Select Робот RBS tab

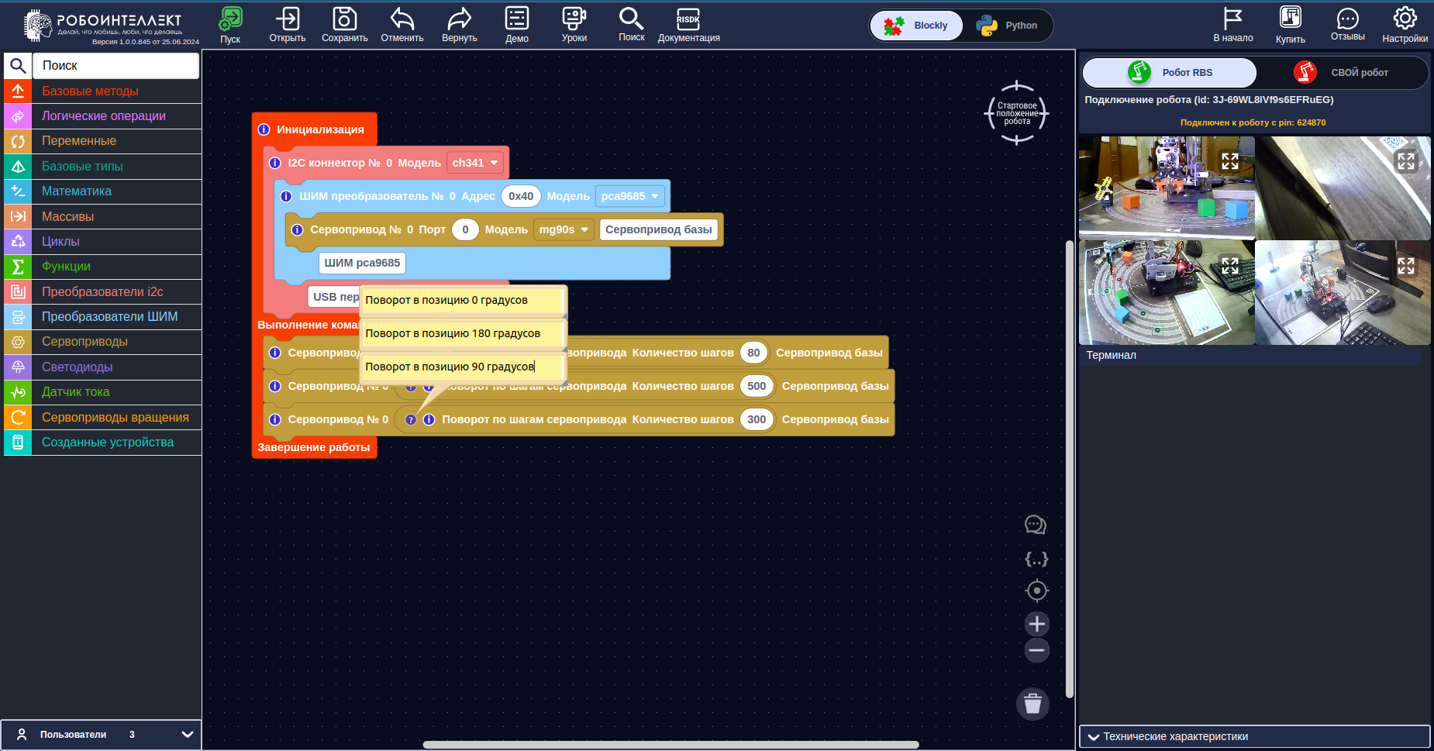(x=1169, y=72)
